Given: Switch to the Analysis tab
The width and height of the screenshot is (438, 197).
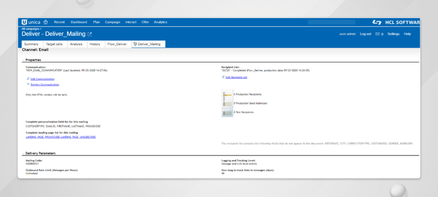Looking at the screenshot, I should pos(76,44).
